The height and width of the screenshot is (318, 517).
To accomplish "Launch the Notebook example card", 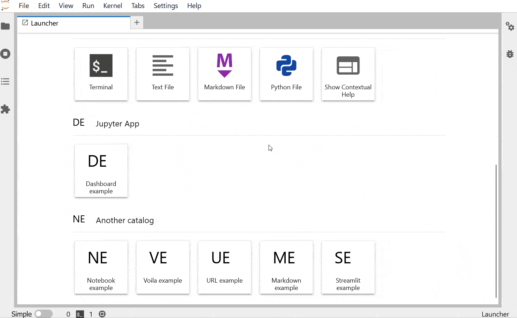I will [x=101, y=268].
